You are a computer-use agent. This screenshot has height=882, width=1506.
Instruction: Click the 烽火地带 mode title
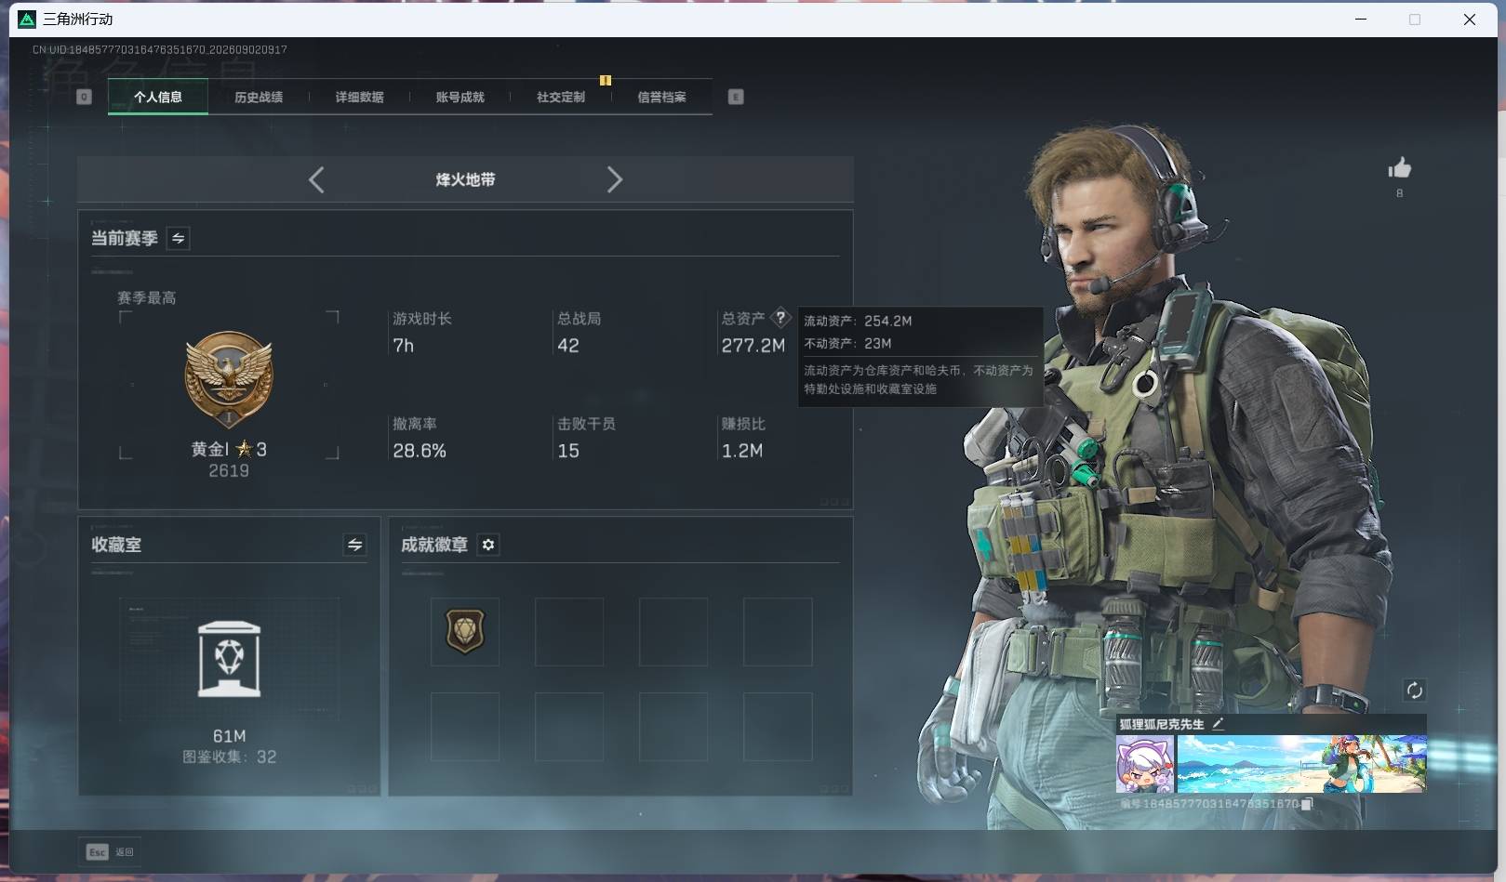point(465,179)
